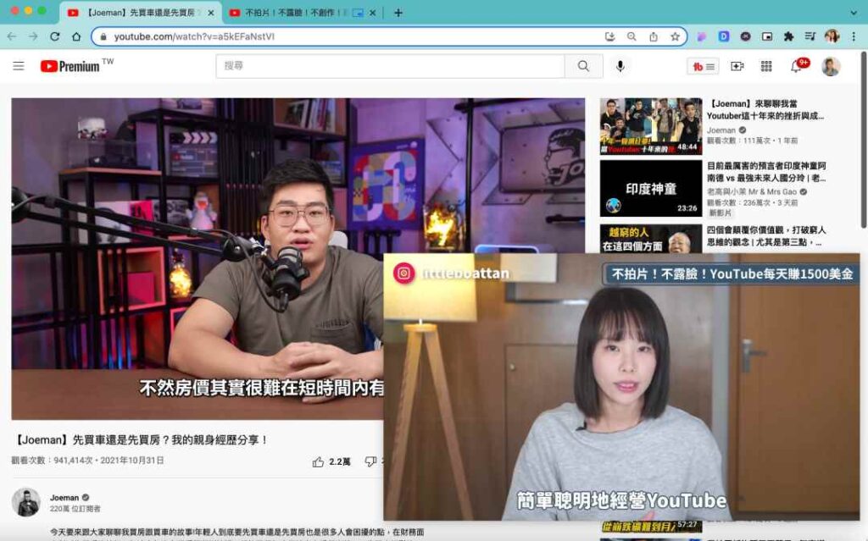
Task: Click the magnifier search button beside the search box
Action: (583, 66)
